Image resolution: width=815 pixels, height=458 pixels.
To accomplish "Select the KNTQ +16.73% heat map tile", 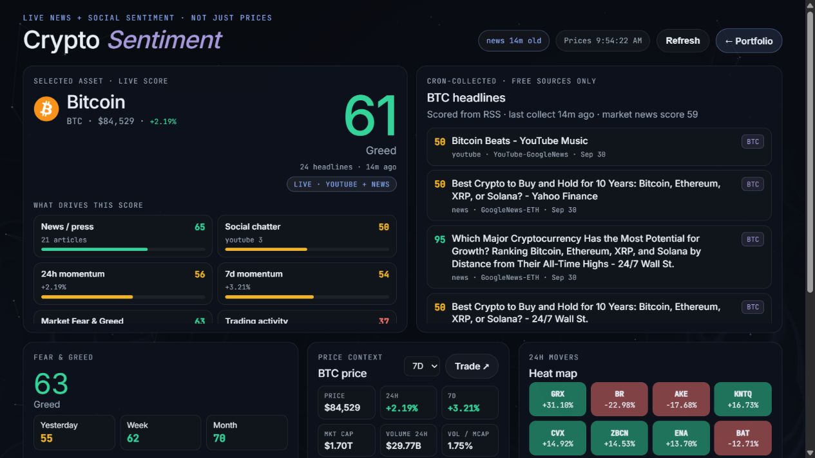I will pyautogui.click(x=743, y=399).
